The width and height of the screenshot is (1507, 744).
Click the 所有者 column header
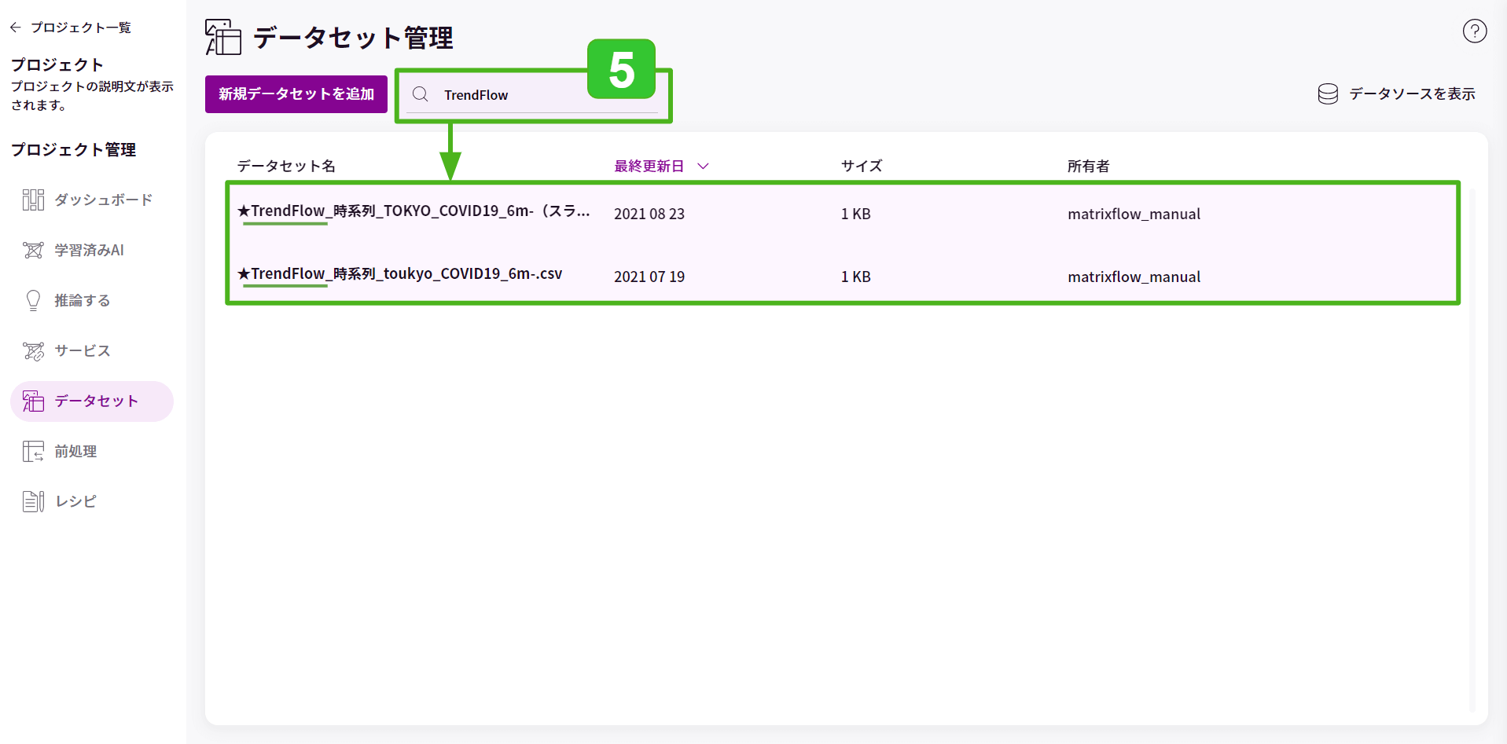1089,166
